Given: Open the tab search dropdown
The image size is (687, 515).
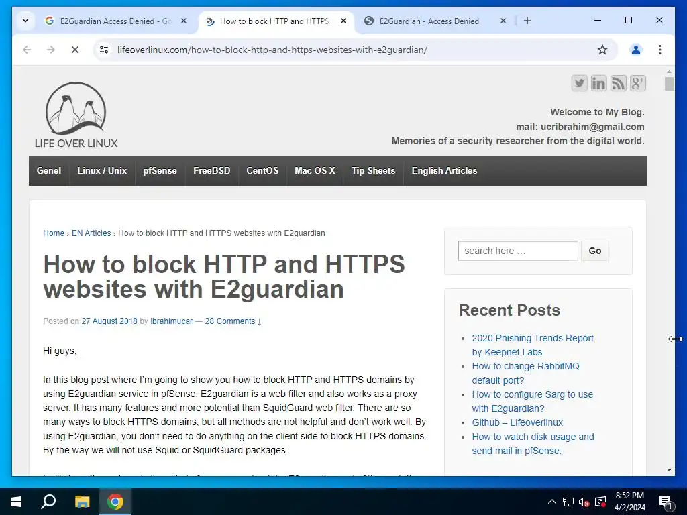Looking at the screenshot, I should (25, 21).
